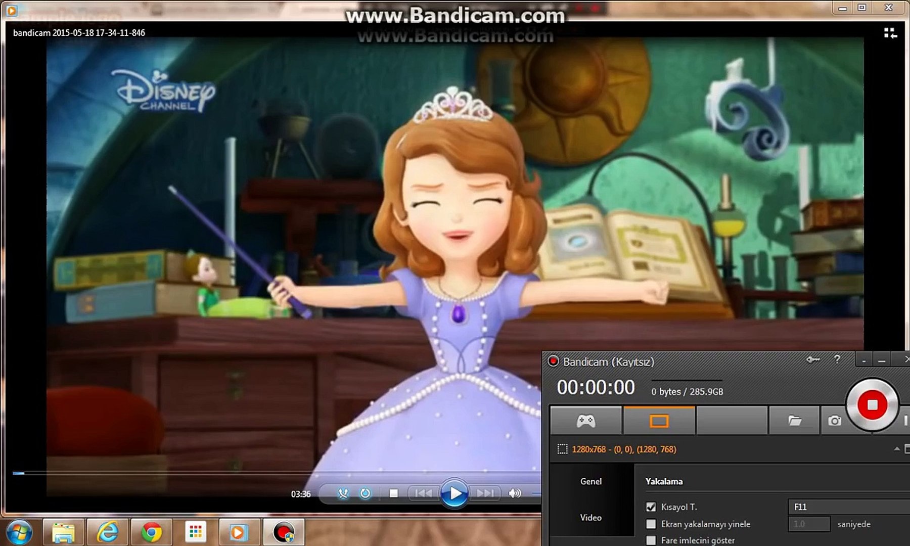Click the media player seek bar progress

(x=19, y=473)
